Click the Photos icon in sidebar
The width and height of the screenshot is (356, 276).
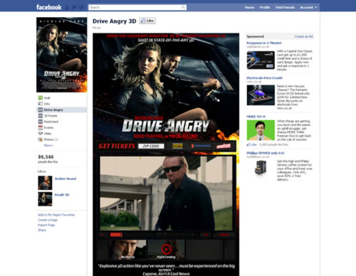[41, 139]
